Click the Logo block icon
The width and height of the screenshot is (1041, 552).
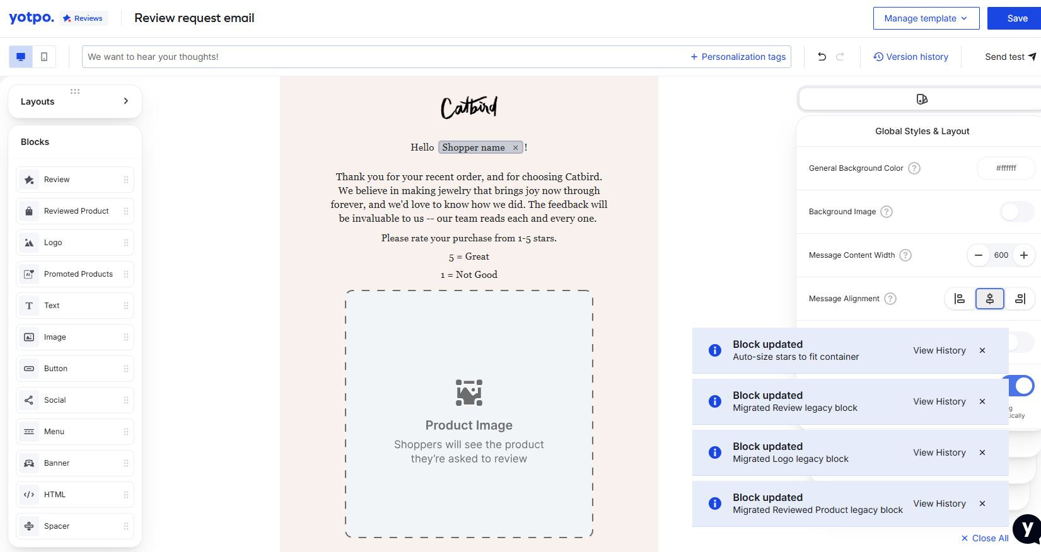pyautogui.click(x=29, y=243)
